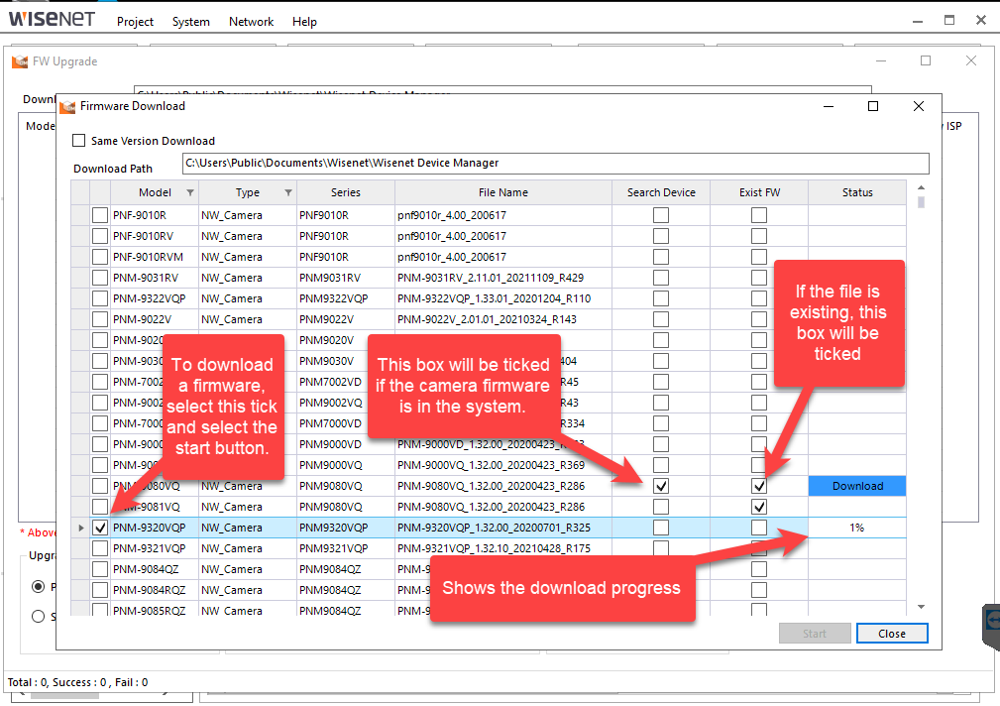
Task: Open the Project menu
Action: click(x=135, y=22)
